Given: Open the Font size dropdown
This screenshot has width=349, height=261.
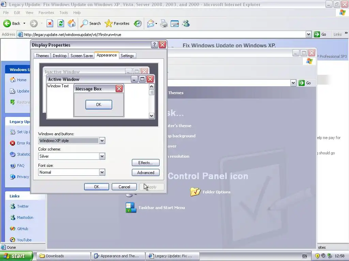Looking at the screenshot, I should (x=102, y=172).
